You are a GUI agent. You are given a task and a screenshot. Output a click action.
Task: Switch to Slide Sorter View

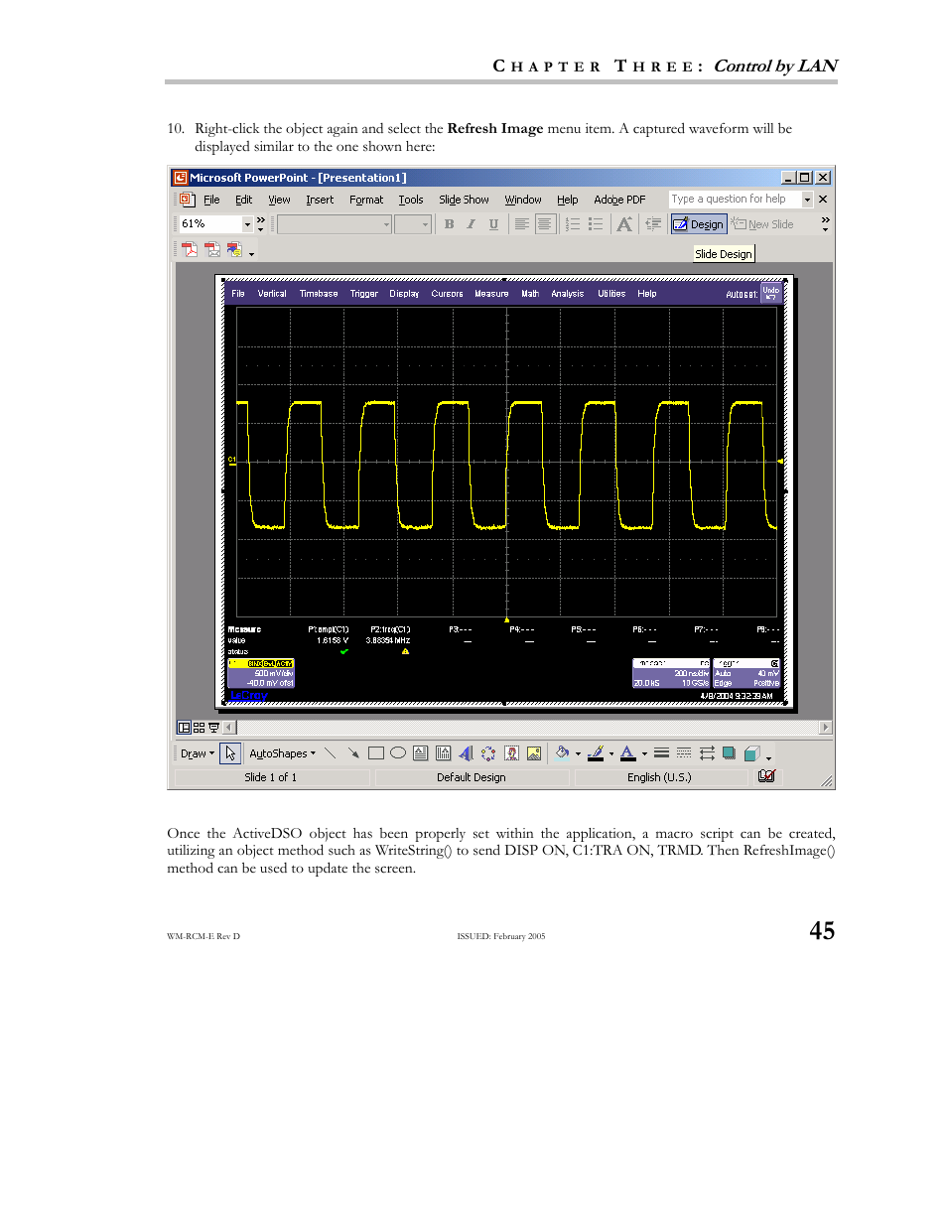point(199,728)
